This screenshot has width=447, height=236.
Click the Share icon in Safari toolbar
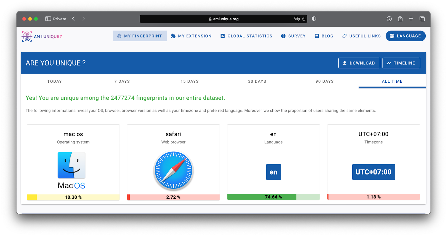(400, 19)
